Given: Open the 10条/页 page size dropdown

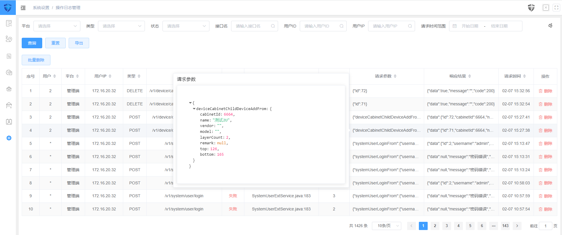Looking at the screenshot, I should click(387, 226).
